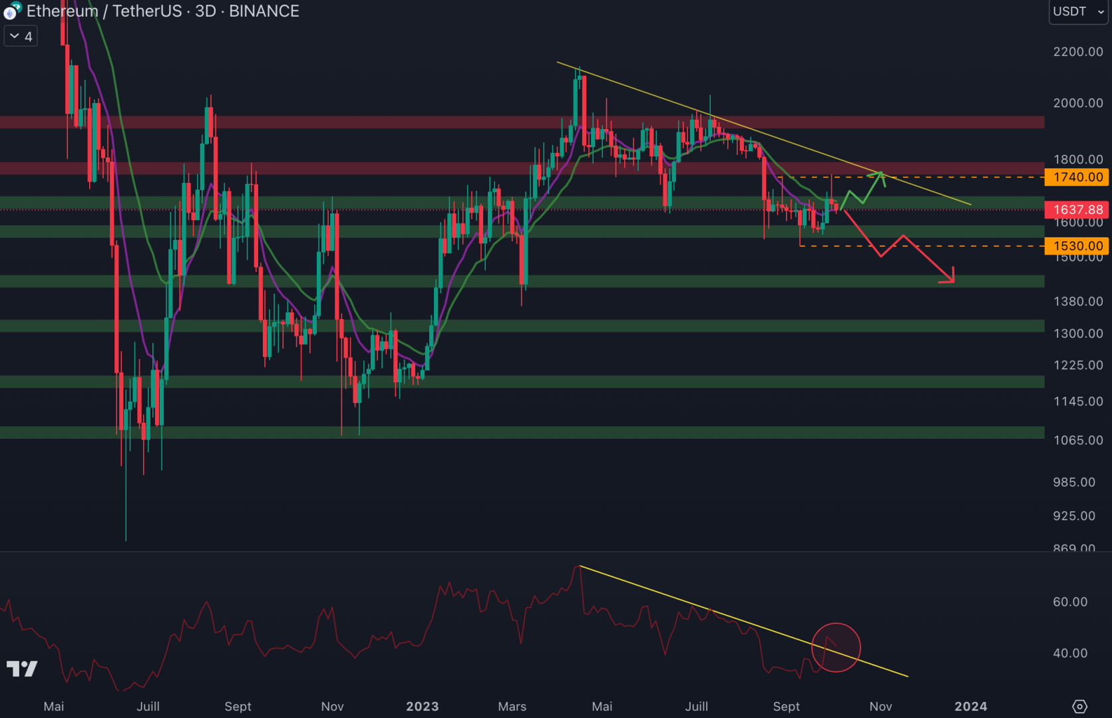
Task: Expand the collapsed indicators legend showing 4
Action: pos(21,37)
